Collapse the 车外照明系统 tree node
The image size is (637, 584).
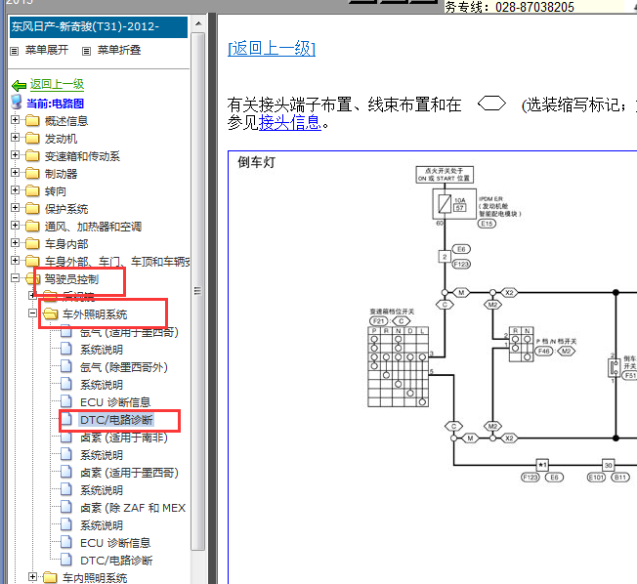(x=32, y=314)
